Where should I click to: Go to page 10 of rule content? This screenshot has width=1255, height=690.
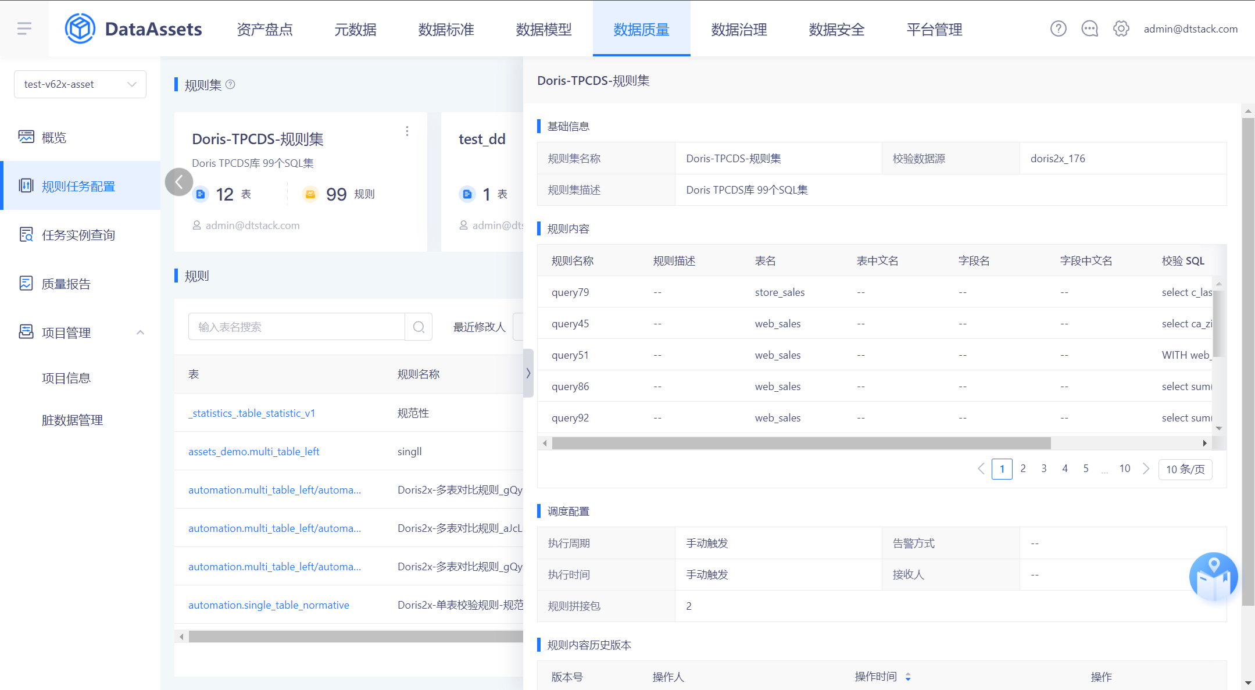[1125, 469]
